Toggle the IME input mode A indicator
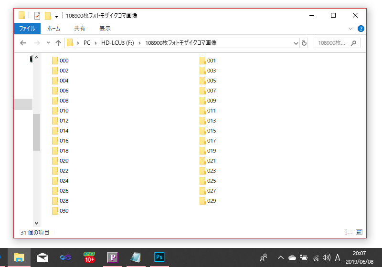 pos(338,257)
